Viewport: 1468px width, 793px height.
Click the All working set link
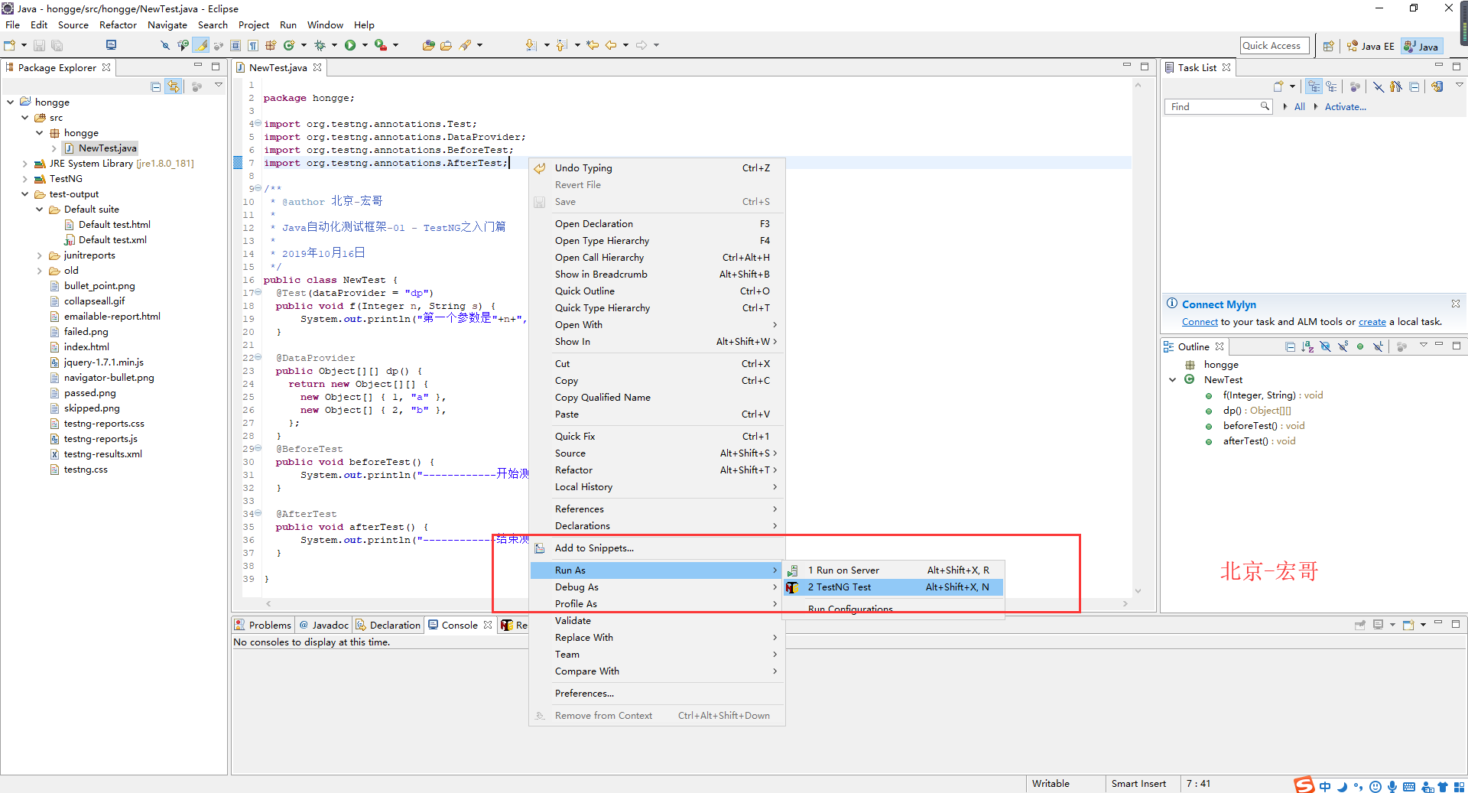pyautogui.click(x=1299, y=106)
